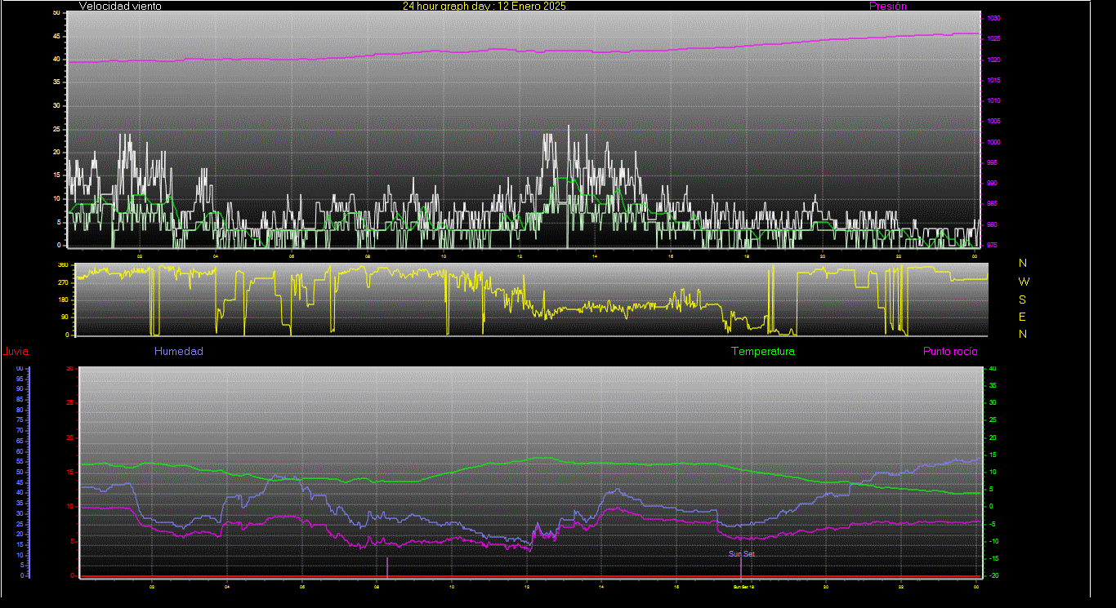Viewport: 1116px width, 608px height.
Task: Click the 75 value on blue humidity axis
Action: [19, 420]
